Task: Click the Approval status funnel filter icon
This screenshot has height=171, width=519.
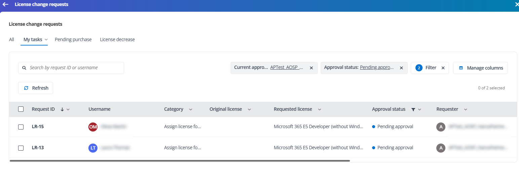Action: tap(413, 109)
